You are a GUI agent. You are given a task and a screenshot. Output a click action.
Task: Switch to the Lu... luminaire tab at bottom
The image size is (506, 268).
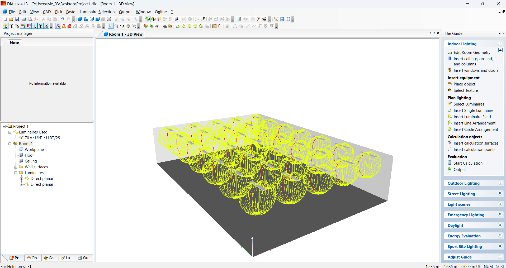click(x=67, y=258)
